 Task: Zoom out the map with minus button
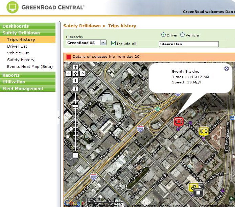tap(75, 155)
